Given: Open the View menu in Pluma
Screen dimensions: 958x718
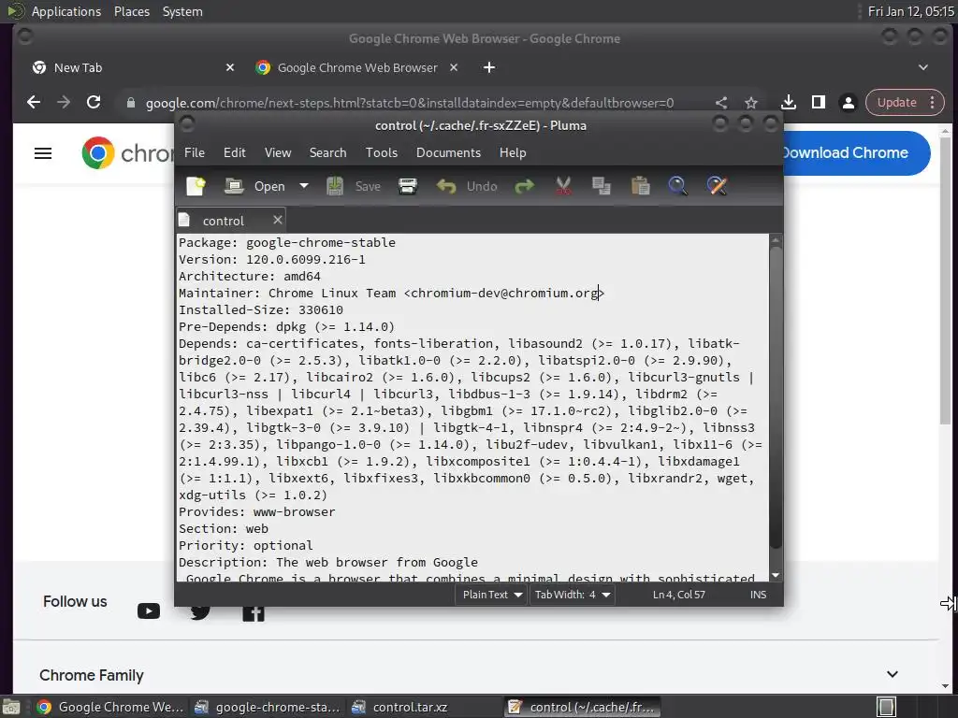Looking at the screenshot, I should [x=277, y=152].
